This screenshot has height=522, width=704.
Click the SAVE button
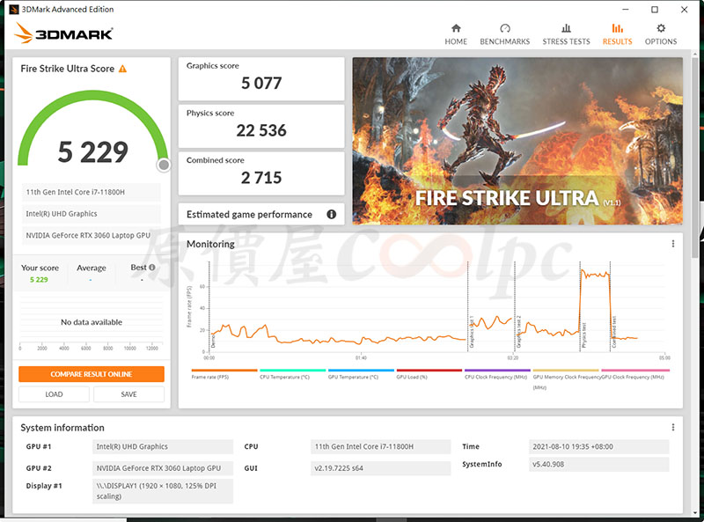coord(128,394)
